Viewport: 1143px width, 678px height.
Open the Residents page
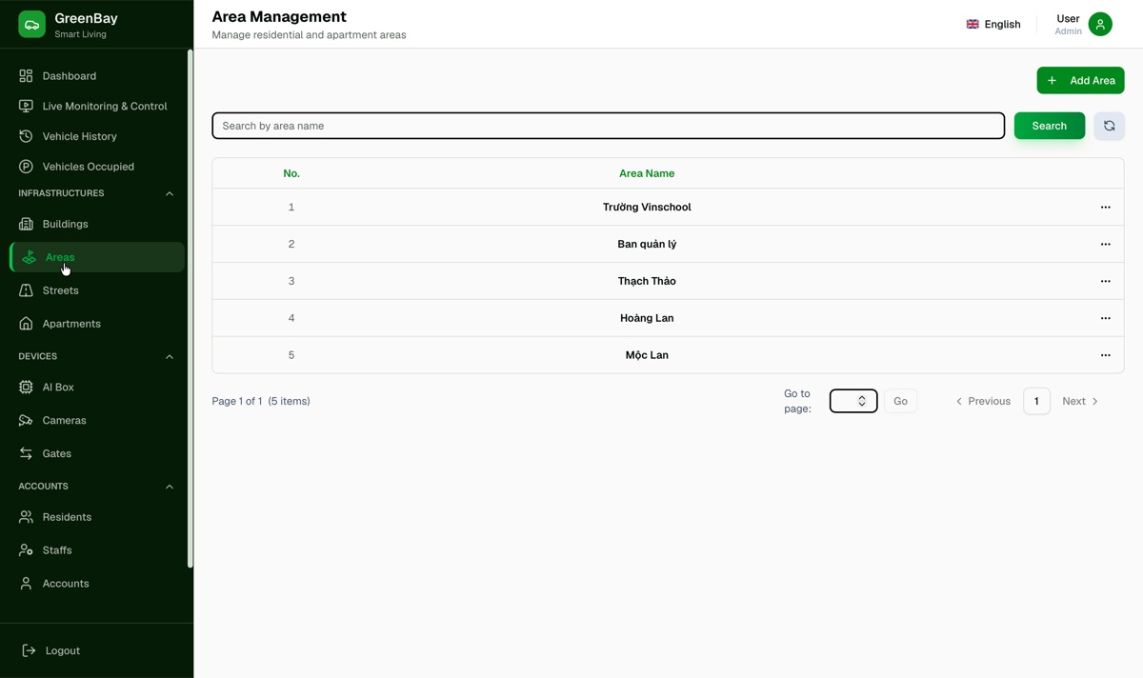pos(96,517)
